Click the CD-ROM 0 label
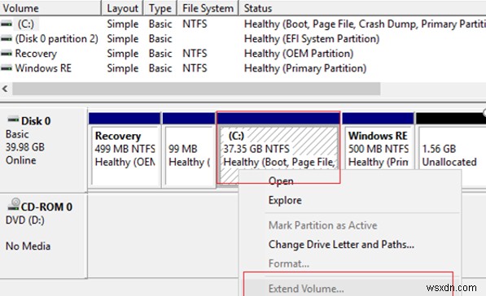 [46, 207]
